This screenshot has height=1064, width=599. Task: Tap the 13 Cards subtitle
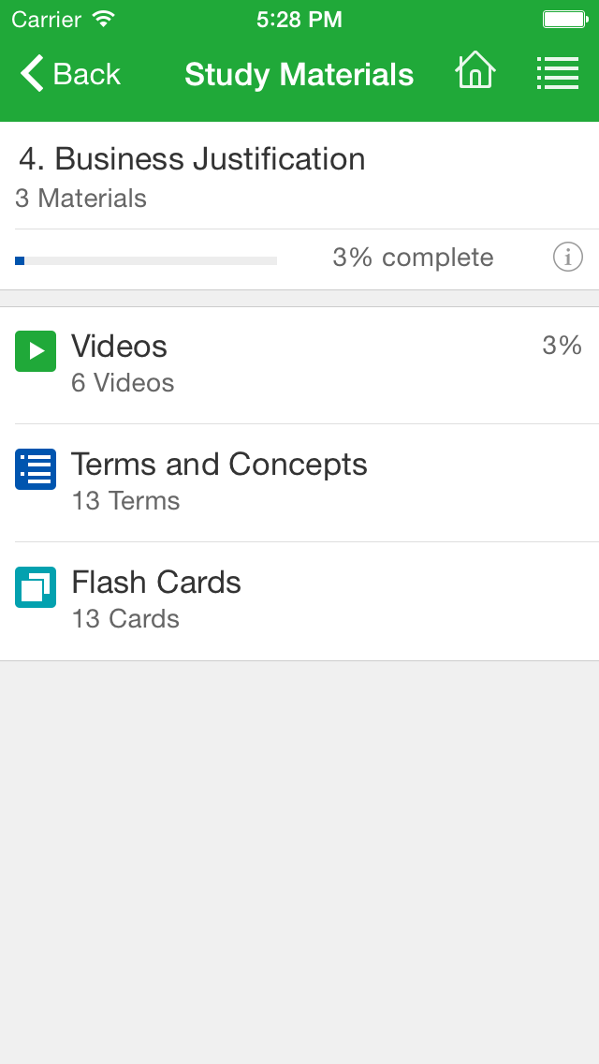[125, 619]
